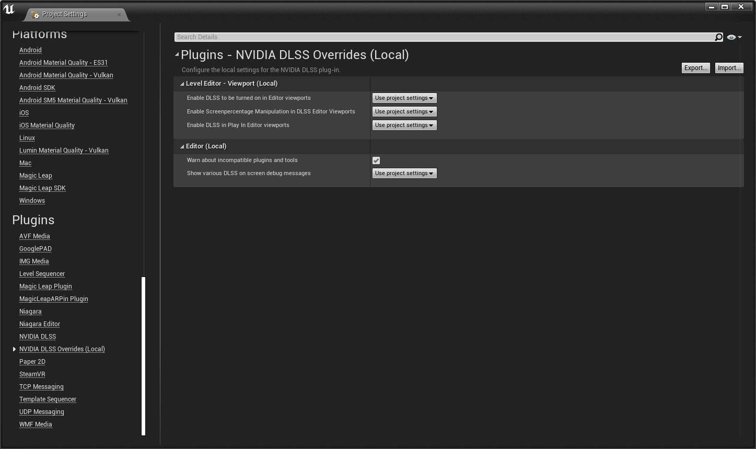Open the Linux platform settings

pyautogui.click(x=27, y=138)
